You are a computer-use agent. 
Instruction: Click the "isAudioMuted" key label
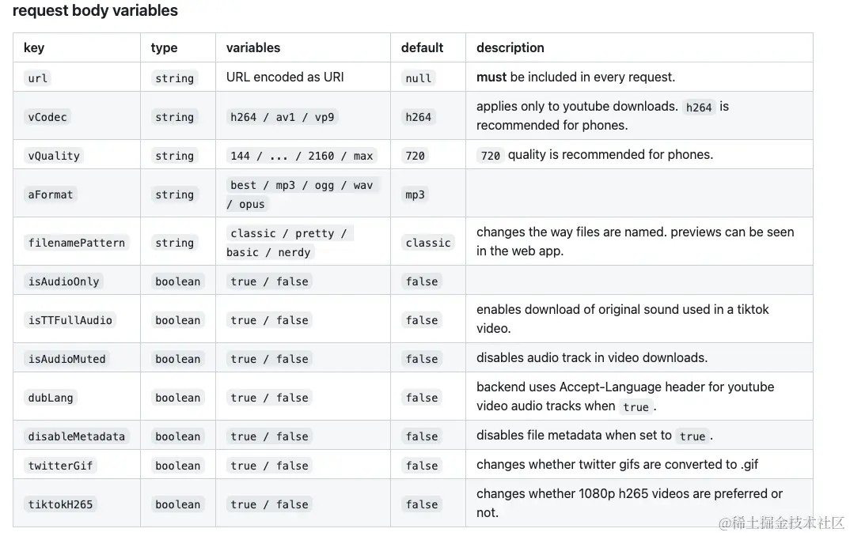pyautogui.click(x=67, y=359)
